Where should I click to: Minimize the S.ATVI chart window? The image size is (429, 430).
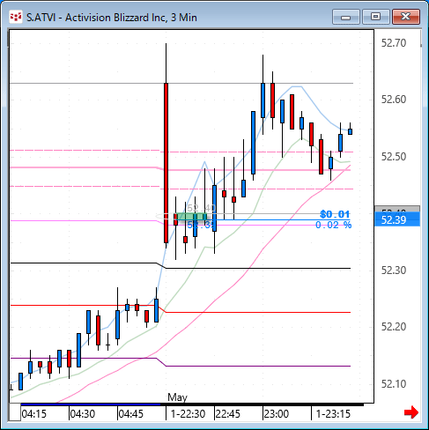tap(346, 17)
